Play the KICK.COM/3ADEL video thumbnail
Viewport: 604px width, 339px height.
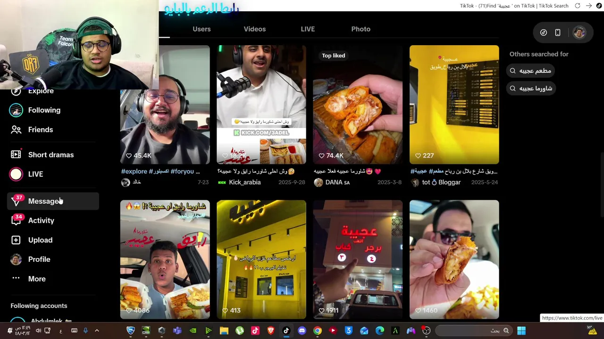coord(261,105)
